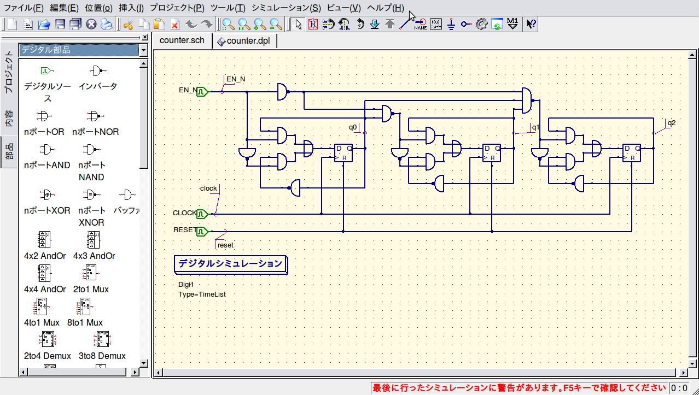699x395 pixels.
Task: Toggle the Select pointer tool
Action: coord(298,24)
